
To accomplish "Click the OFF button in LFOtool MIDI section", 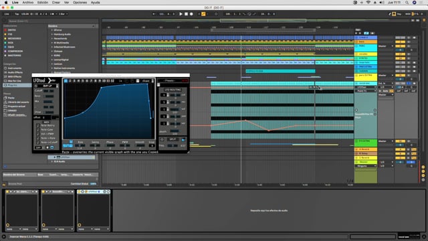I will click(38, 147).
